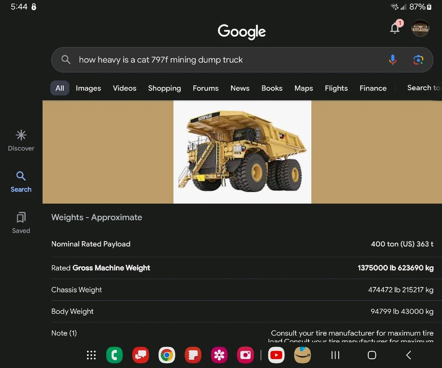The height and width of the screenshot is (368, 442).
Task: Tap the voice search microphone icon
Action: point(392,60)
